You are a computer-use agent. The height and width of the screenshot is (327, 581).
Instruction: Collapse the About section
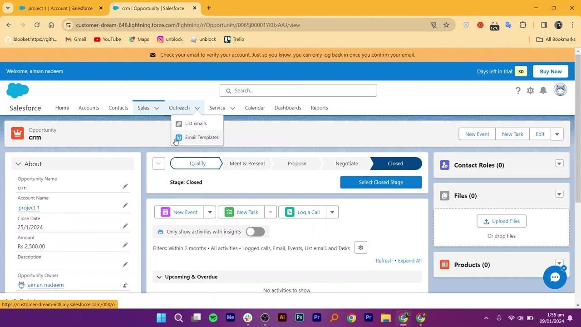18,164
